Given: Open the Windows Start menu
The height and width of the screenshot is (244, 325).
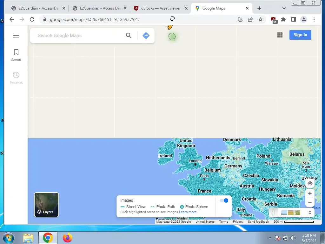Looking at the screenshot, I should click(x=8, y=238).
